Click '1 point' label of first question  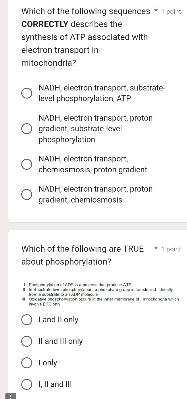171,11
